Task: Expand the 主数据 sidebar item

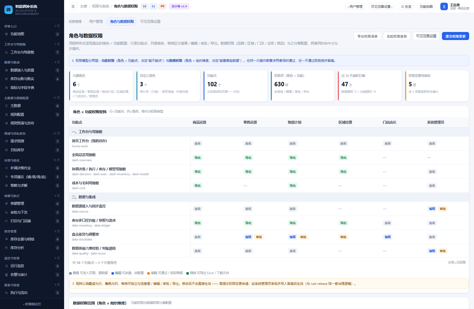Action: pos(32,106)
